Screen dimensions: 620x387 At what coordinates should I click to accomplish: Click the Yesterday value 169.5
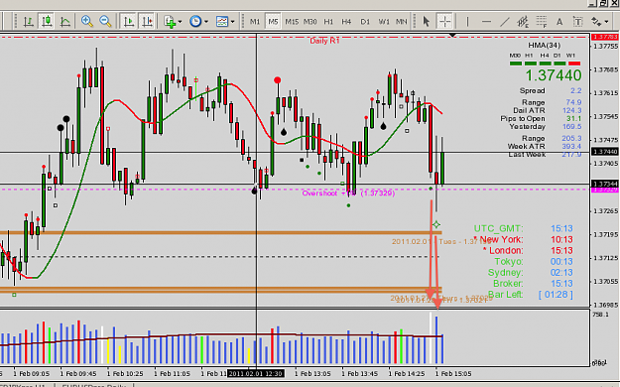pyautogui.click(x=571, y=127)
